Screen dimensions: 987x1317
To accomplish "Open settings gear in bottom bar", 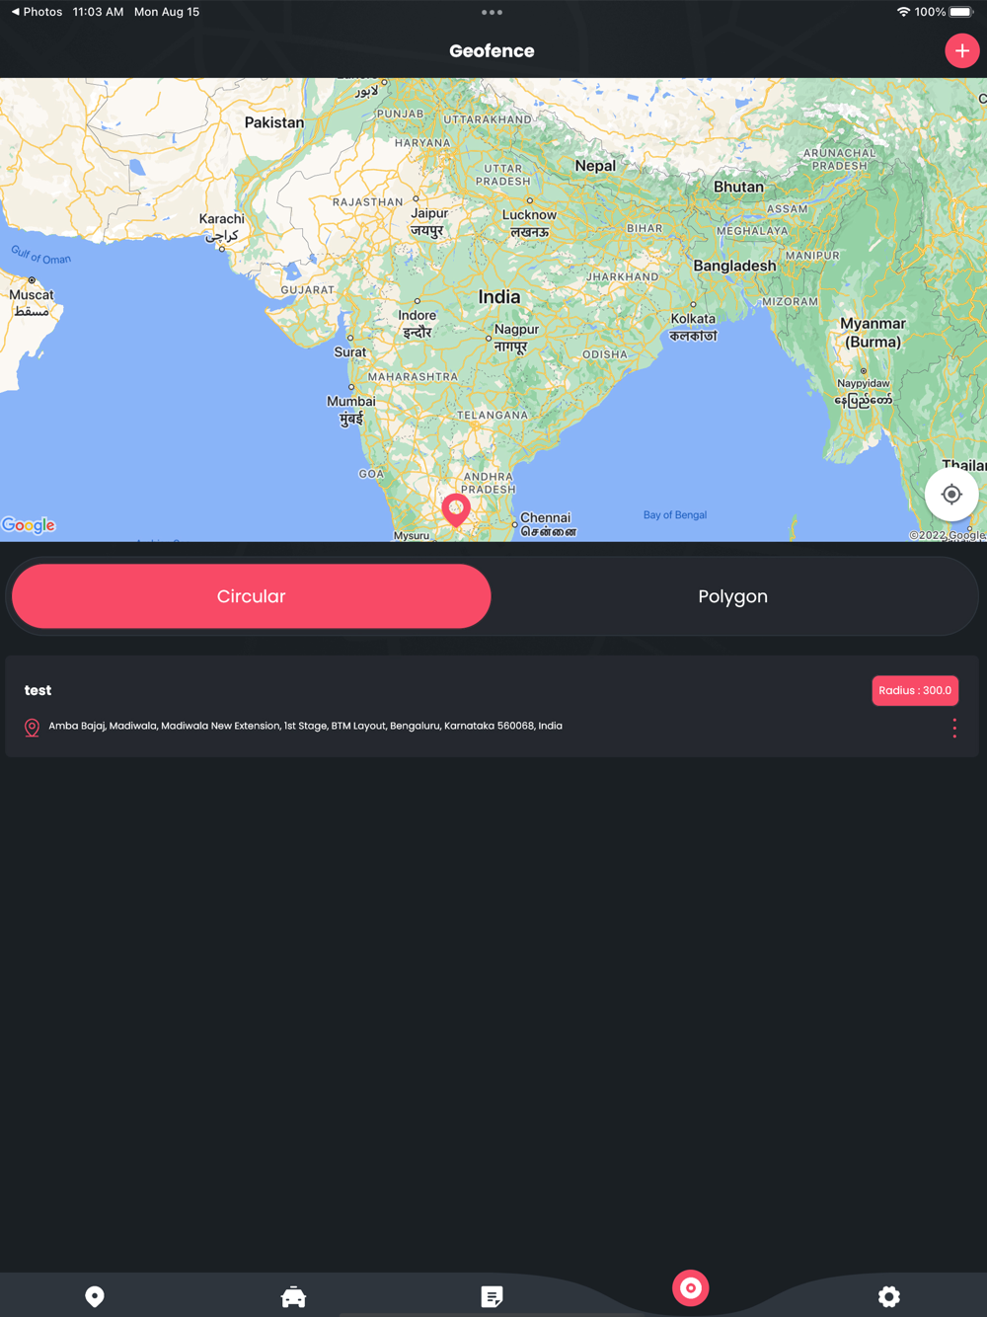I will pos(889,1296).
